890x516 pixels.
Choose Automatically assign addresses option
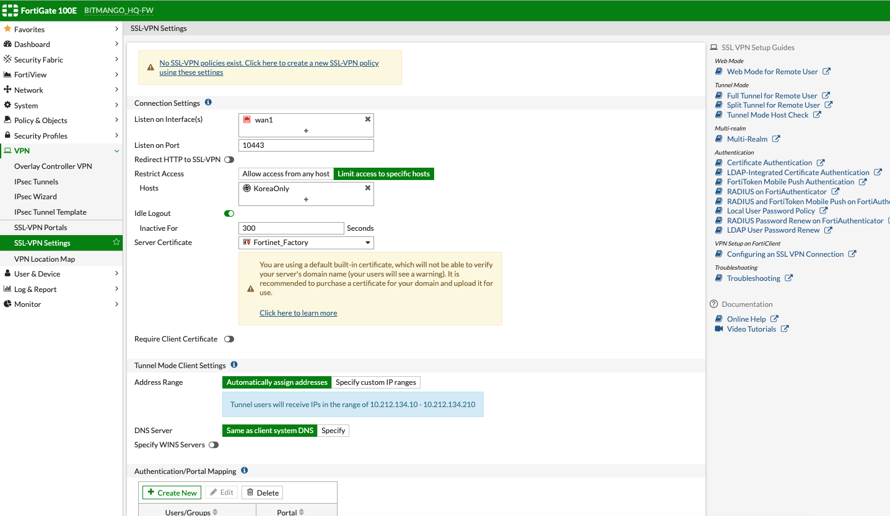click(x=277, y=382)
